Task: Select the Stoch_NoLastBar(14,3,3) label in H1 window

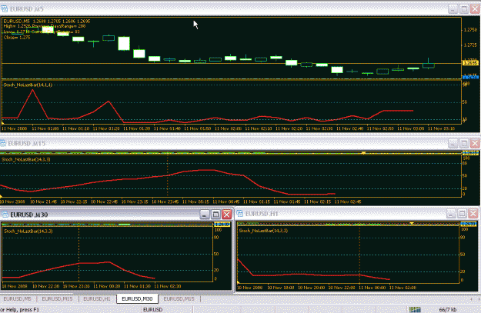Action: tap(263, 231)
